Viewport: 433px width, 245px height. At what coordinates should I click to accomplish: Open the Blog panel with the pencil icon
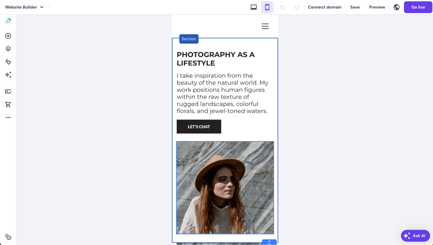pyautogui.click(x=8, y=92)
